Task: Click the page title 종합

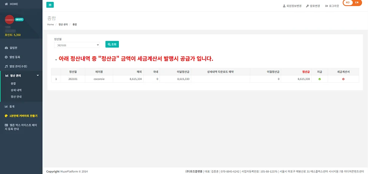Action: (51, 18)
